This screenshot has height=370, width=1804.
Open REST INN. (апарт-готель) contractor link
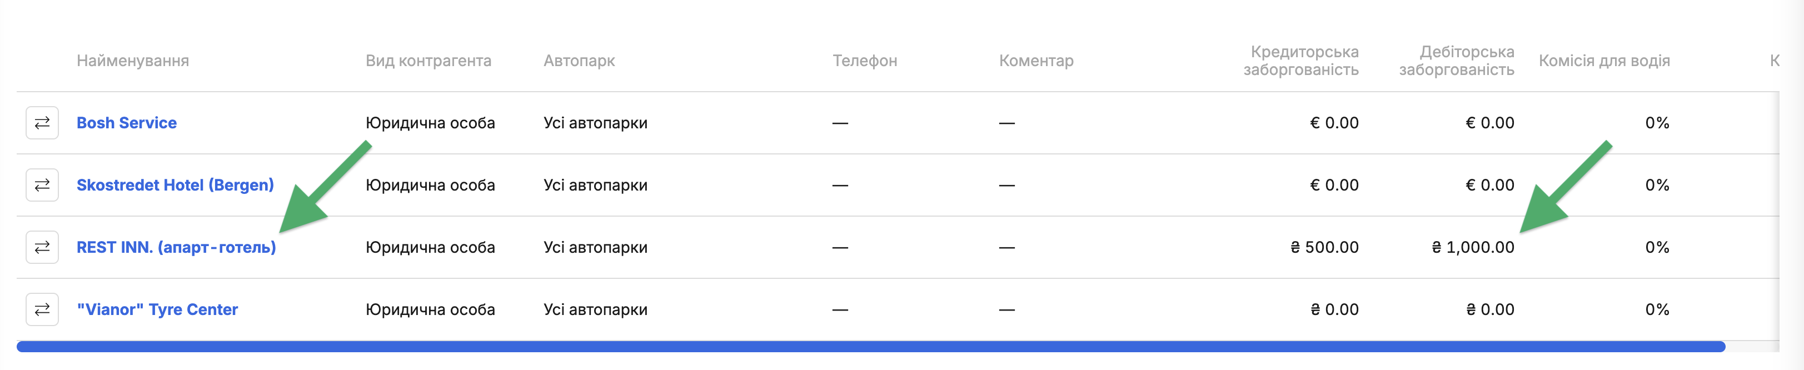point(177,248)
